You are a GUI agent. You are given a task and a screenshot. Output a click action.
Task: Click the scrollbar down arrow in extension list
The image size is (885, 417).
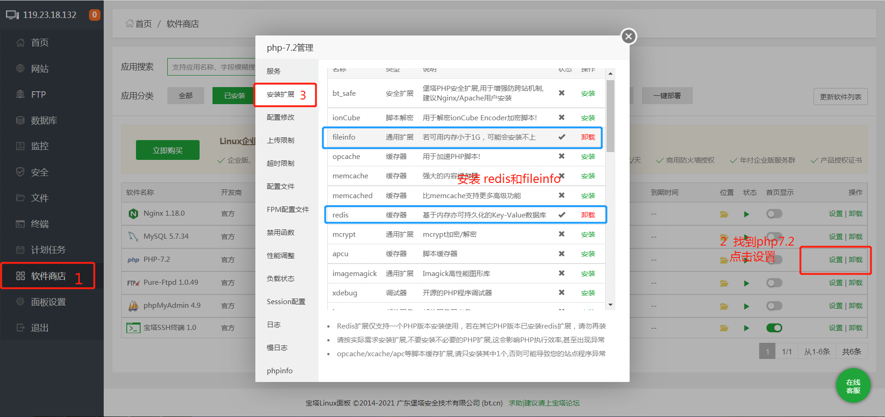tap(610, 305)
